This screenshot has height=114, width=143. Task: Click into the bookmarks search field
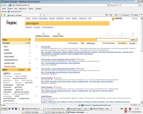tap(113, 40)
